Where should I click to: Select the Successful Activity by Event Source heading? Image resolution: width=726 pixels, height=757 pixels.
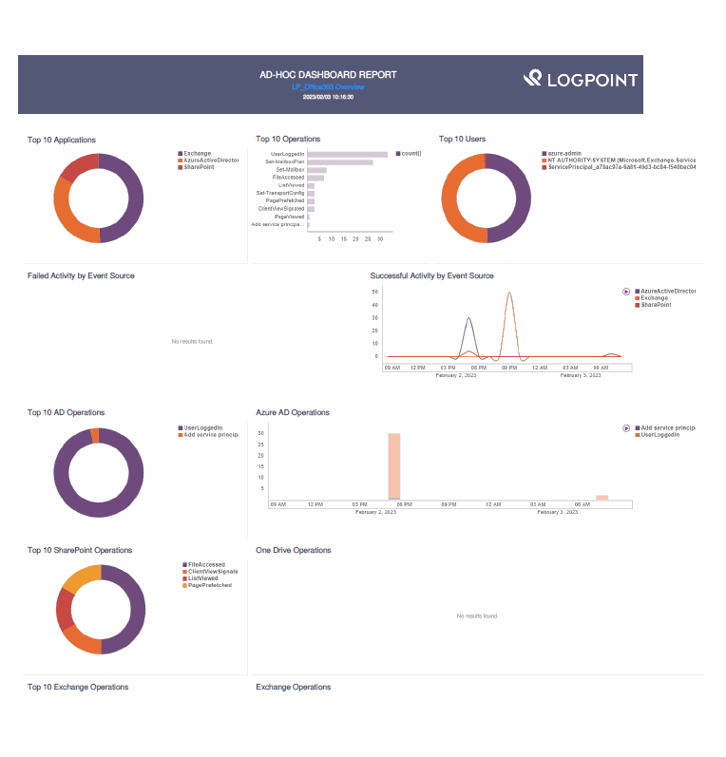point(431,275)
